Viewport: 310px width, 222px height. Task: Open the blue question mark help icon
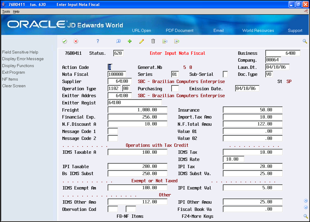coord(98,41)
